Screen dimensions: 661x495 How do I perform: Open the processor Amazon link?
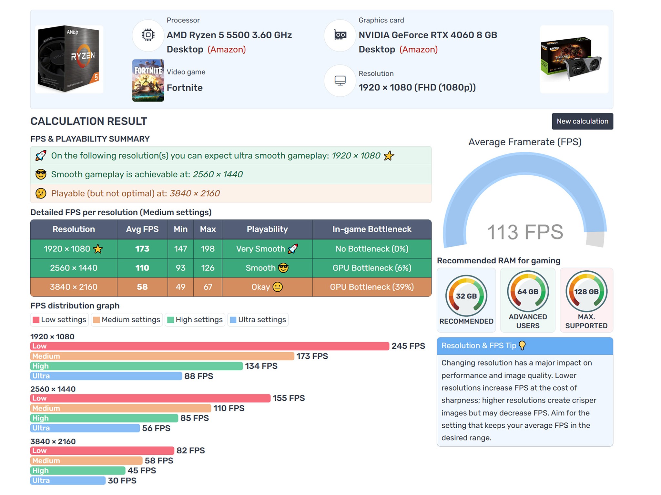(227, 49)
